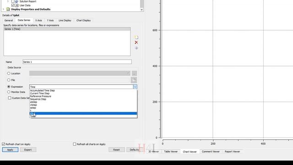Viewport: 293px width, 165px height.
Task: Switch to the Report Viewer tab
Action: [232, 152]
